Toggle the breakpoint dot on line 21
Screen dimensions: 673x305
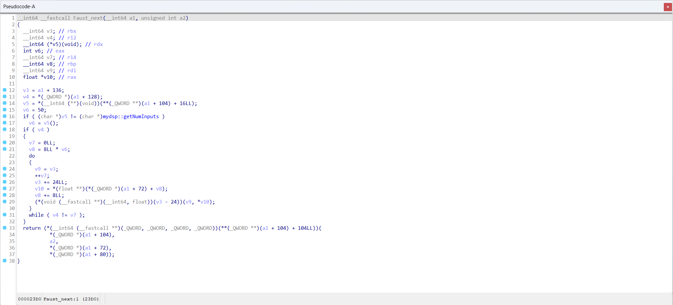click(x=5, y=149)
